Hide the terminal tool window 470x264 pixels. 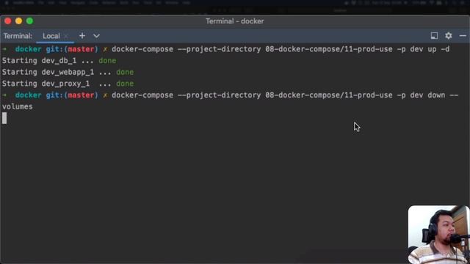point(463,36)
